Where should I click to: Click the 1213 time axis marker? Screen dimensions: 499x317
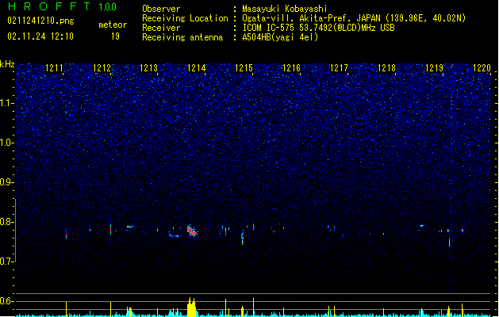pos(149,68)
